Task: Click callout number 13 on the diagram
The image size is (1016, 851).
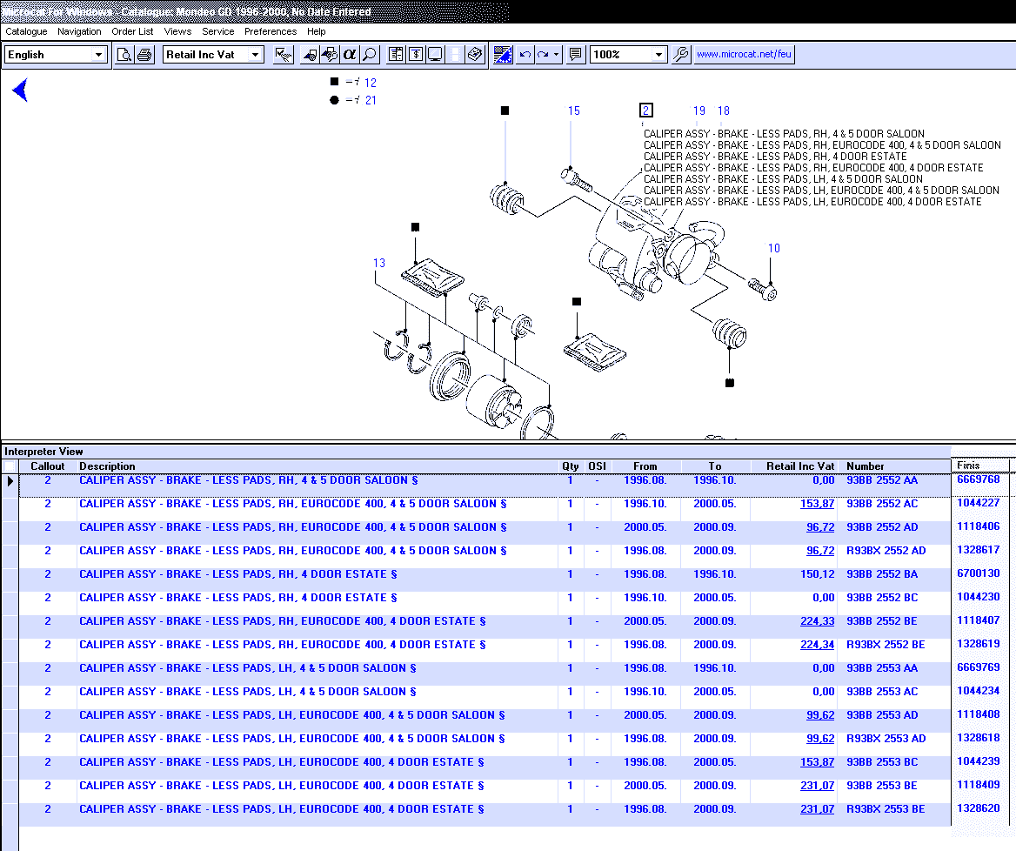Action: (379, 263)
